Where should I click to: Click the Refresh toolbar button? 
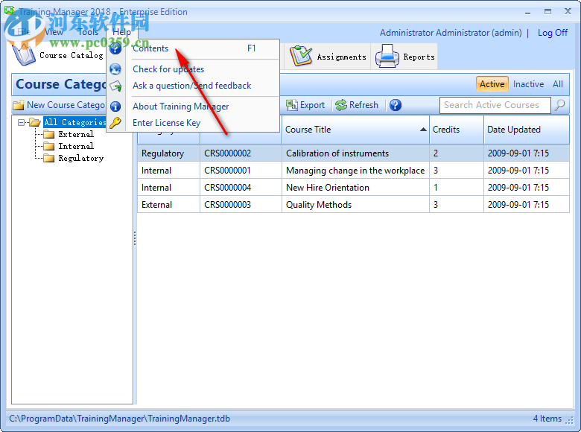pyautogui.click(x=357, y=105)
